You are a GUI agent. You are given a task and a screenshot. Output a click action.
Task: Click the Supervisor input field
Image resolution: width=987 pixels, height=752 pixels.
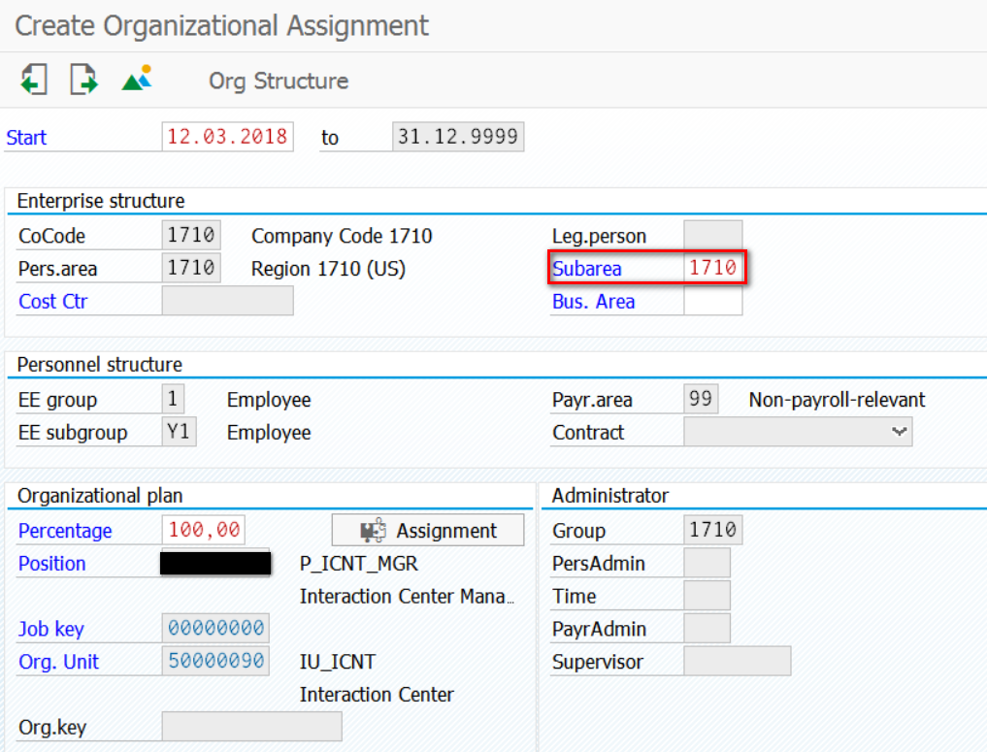[738, 661]
